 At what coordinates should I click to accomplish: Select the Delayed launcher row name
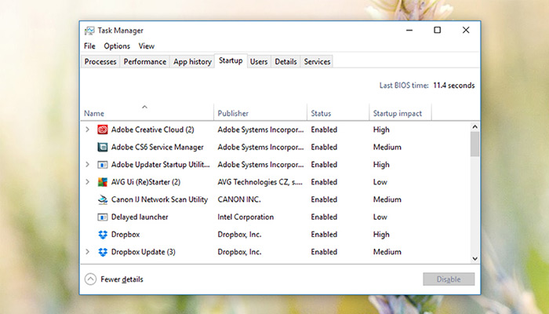click(140, 217)
